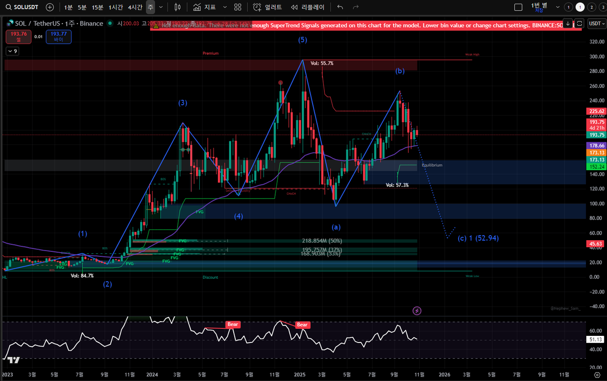Create an alert with 얼러트 button

(x=267, y=8)
